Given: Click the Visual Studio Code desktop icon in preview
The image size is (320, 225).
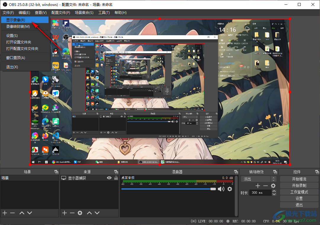Looking at the screenshot, I should pos(56,137).
